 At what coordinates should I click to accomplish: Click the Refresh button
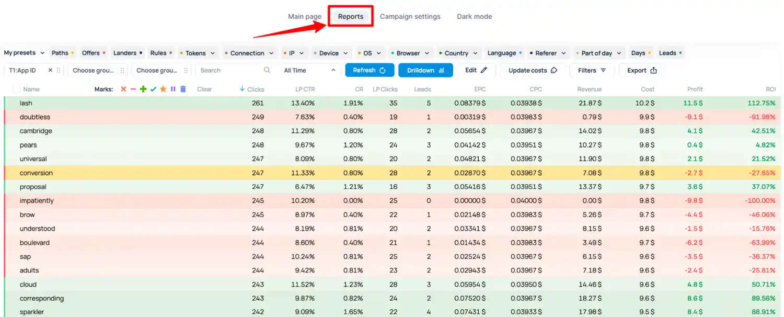[370, 70]
